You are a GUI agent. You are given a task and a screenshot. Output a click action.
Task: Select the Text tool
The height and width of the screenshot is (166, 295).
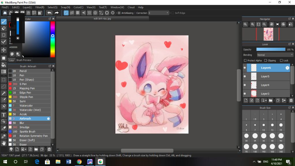click(x=3, y=115)
